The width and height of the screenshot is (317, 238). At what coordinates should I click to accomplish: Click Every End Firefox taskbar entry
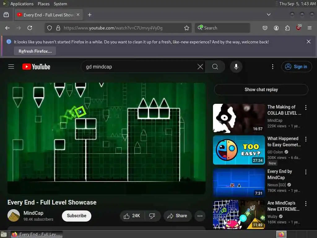tap(37, 234)
